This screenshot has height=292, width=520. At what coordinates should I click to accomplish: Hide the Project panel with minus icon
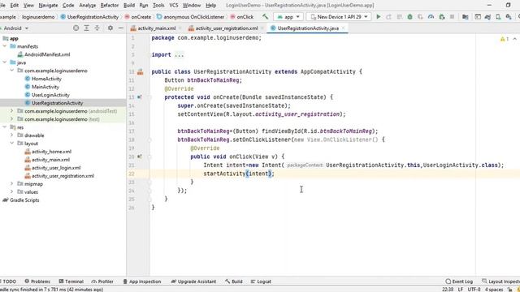[x=121, y=28]
